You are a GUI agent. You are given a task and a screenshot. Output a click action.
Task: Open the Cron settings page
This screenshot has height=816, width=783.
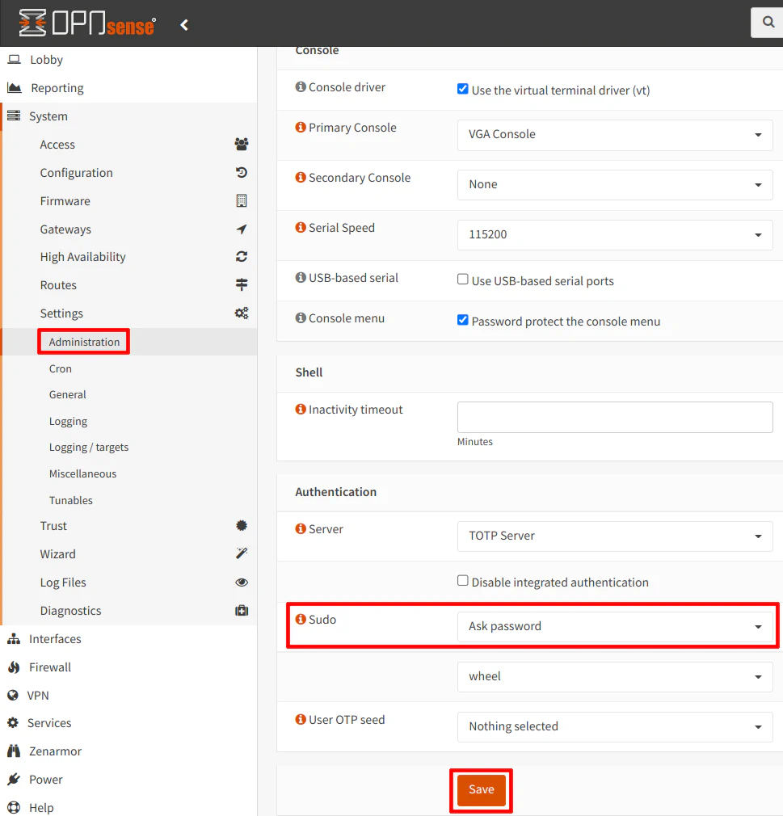coord(61,369)
